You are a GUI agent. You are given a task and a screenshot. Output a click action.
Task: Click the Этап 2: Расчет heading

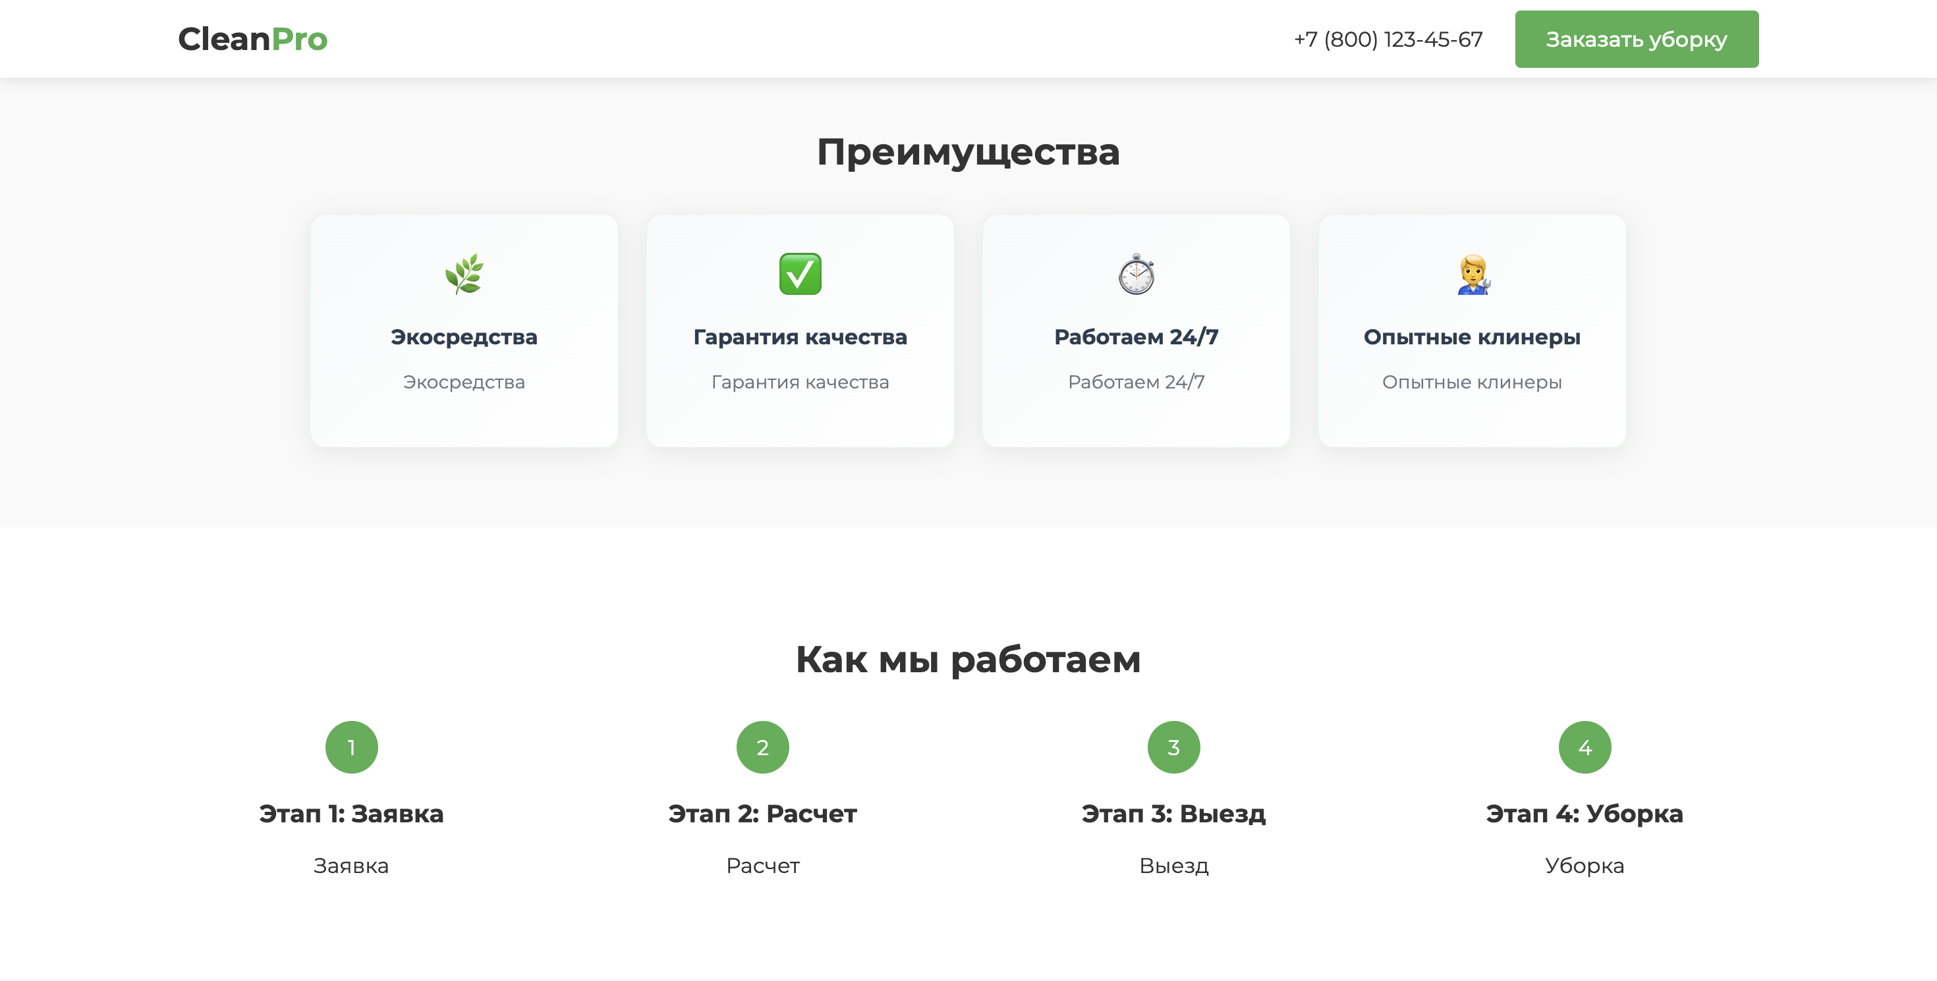coord(762,814)
